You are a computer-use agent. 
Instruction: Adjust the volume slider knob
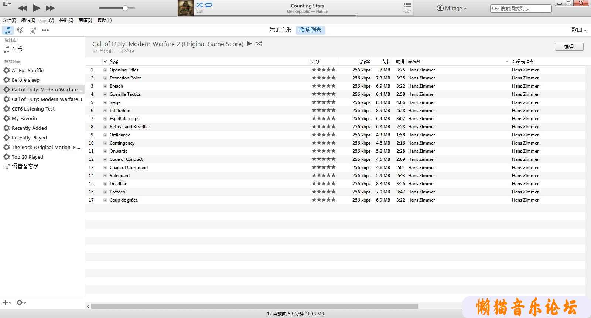(x=125, y=8)
